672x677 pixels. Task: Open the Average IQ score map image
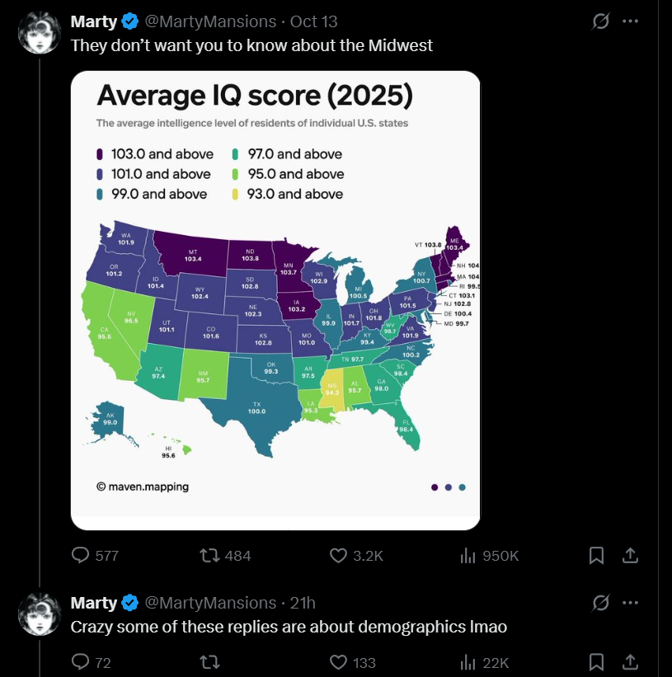tap(275, 300)
